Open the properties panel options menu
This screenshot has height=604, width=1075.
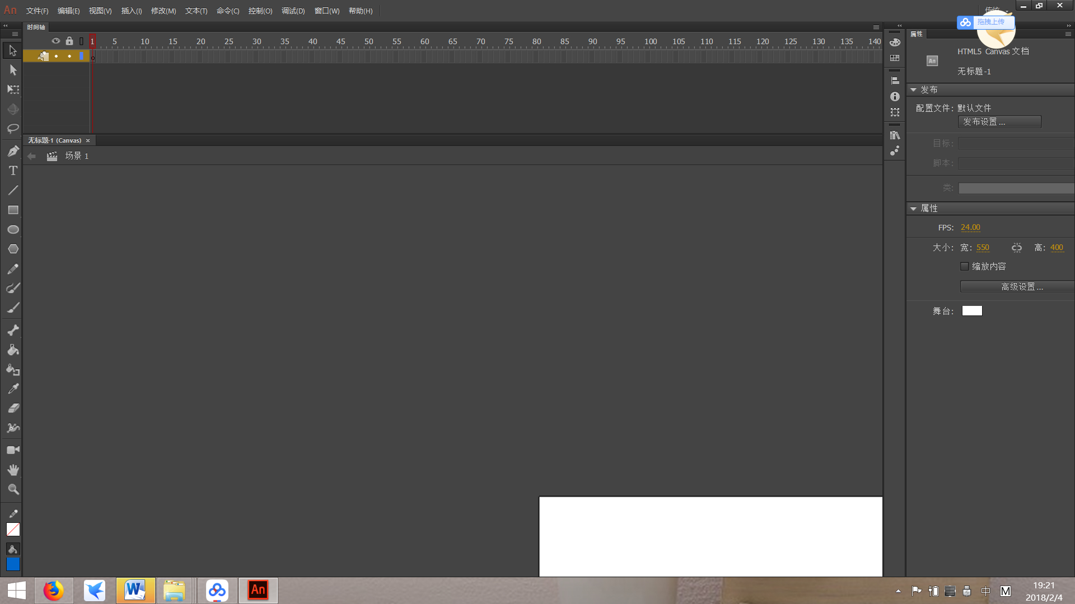1068,34
